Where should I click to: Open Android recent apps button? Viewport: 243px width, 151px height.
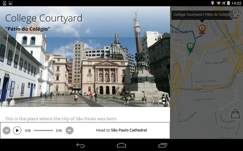[163, 145]
